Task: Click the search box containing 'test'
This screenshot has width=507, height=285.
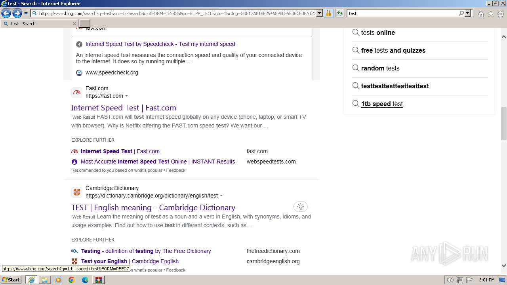Action: click(x=403, y=13)
